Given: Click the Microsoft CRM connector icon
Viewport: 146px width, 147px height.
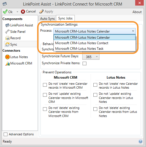Looking at the screenshot, I should pos(7,63).
